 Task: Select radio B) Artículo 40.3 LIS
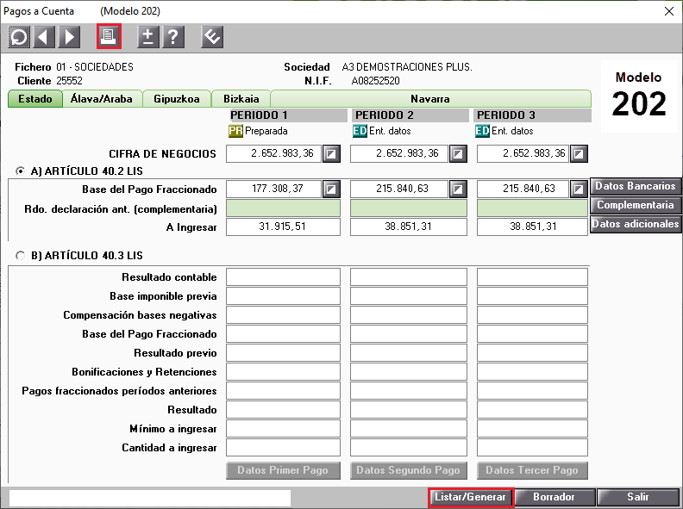pos(20,256)
